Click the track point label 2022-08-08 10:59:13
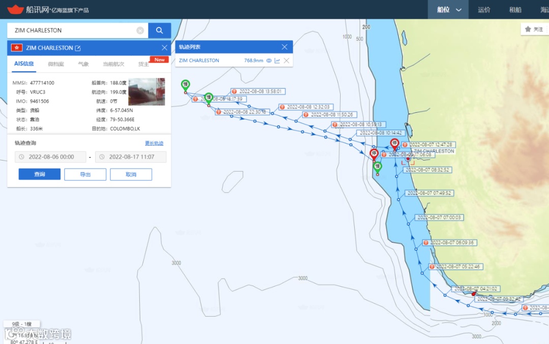This screenshot has width=549, height=344. (x=358, y=124)
